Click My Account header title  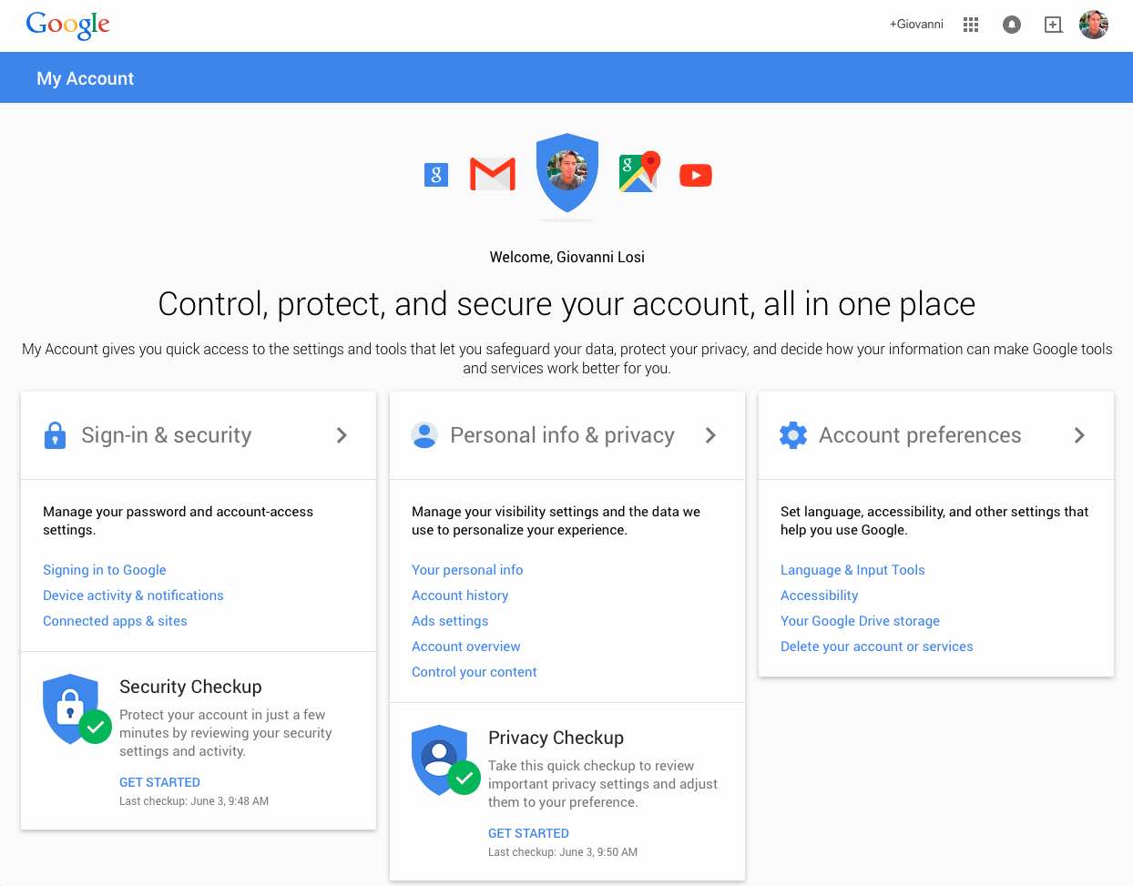85,78
